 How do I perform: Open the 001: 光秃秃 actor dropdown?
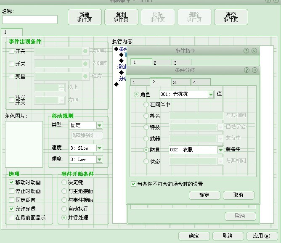click(x=211, y=94)
